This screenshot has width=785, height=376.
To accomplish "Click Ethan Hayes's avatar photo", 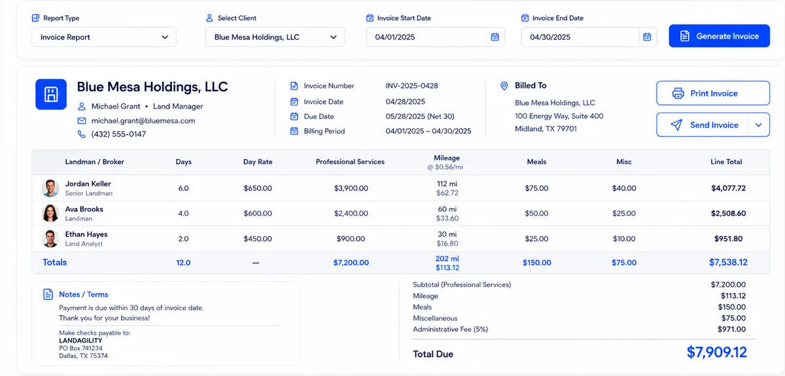I will [50, 239].
